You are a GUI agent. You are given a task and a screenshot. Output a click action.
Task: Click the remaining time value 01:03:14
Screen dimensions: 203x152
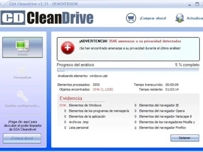click(x=172, y=89)
